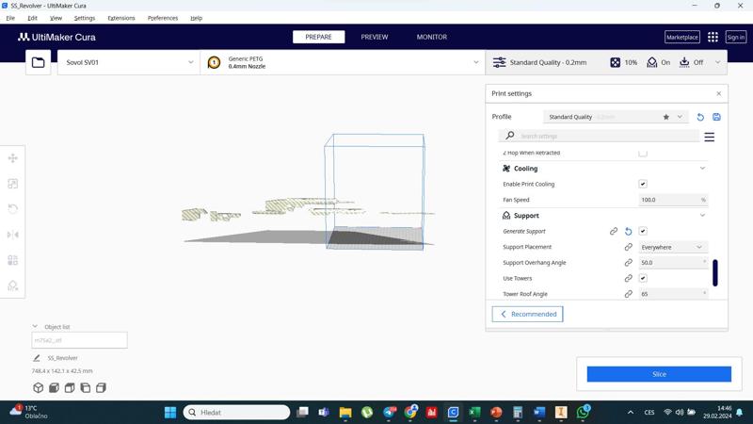Select the Mirror tool in left toolbar
Screen dimensions: 753x424
[13, 235]
